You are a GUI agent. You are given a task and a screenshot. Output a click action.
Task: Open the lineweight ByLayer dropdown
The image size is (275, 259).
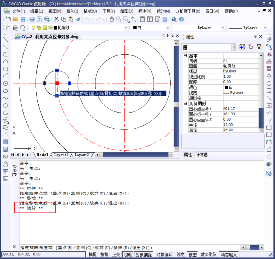click(265, 28)
